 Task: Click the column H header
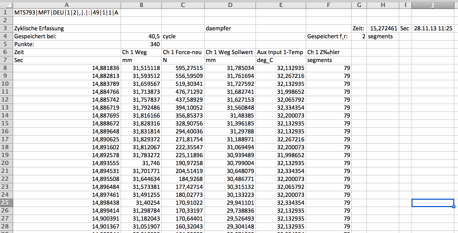pos(383,5)
